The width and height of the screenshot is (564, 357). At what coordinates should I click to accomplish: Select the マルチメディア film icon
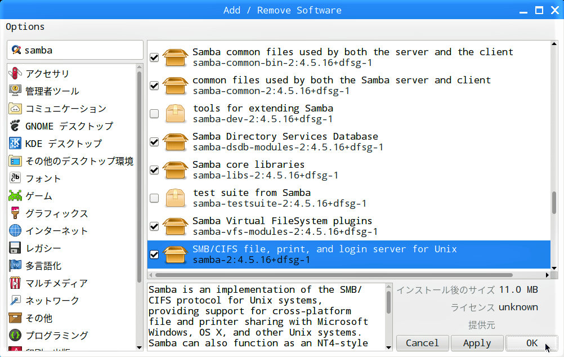click(15, 283)
